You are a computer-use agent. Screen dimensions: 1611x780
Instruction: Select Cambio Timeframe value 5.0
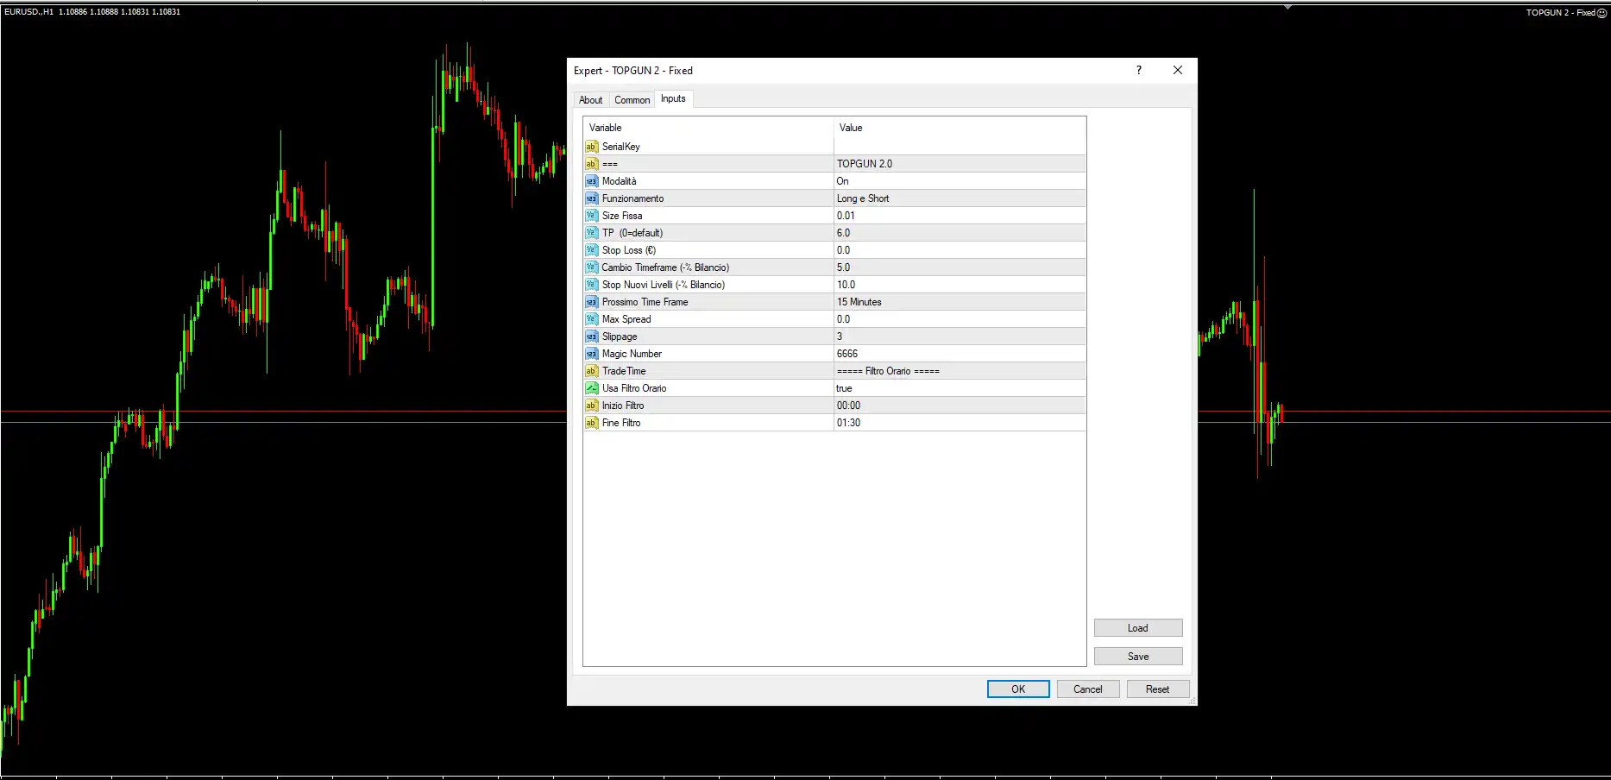click(960, 267)
